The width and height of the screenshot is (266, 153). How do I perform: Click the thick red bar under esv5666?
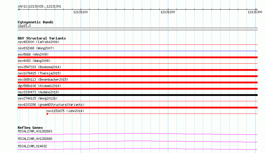pyautogui.click(x=137, y=57)
